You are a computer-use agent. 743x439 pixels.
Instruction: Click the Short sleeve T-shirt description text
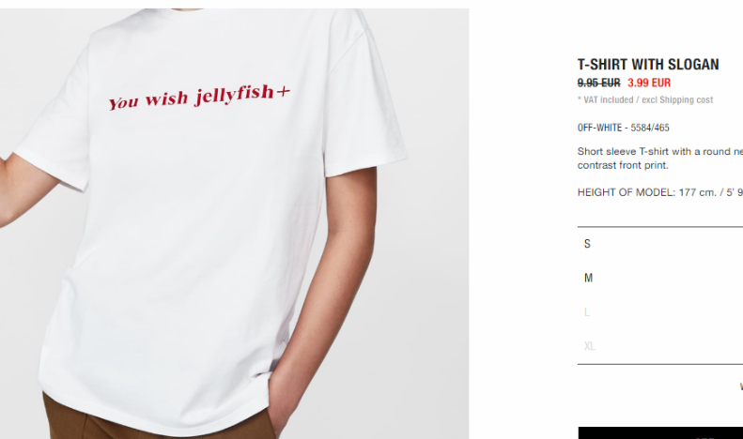tap(660, 158)
